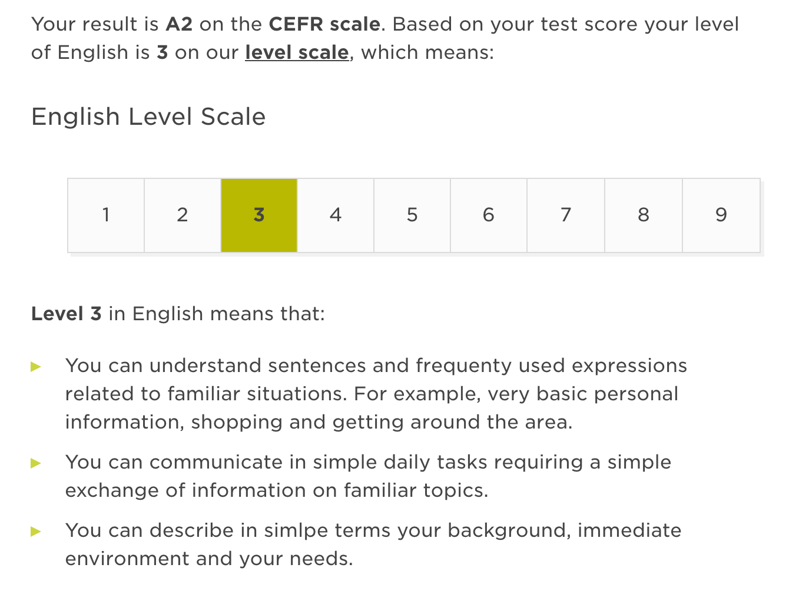
Task: Select level 2 on the scale
Action: [183, 215]
